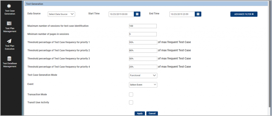Open Test DataBase Management database icon
This screenshot has width=272, height=116.
pos(9,59)
